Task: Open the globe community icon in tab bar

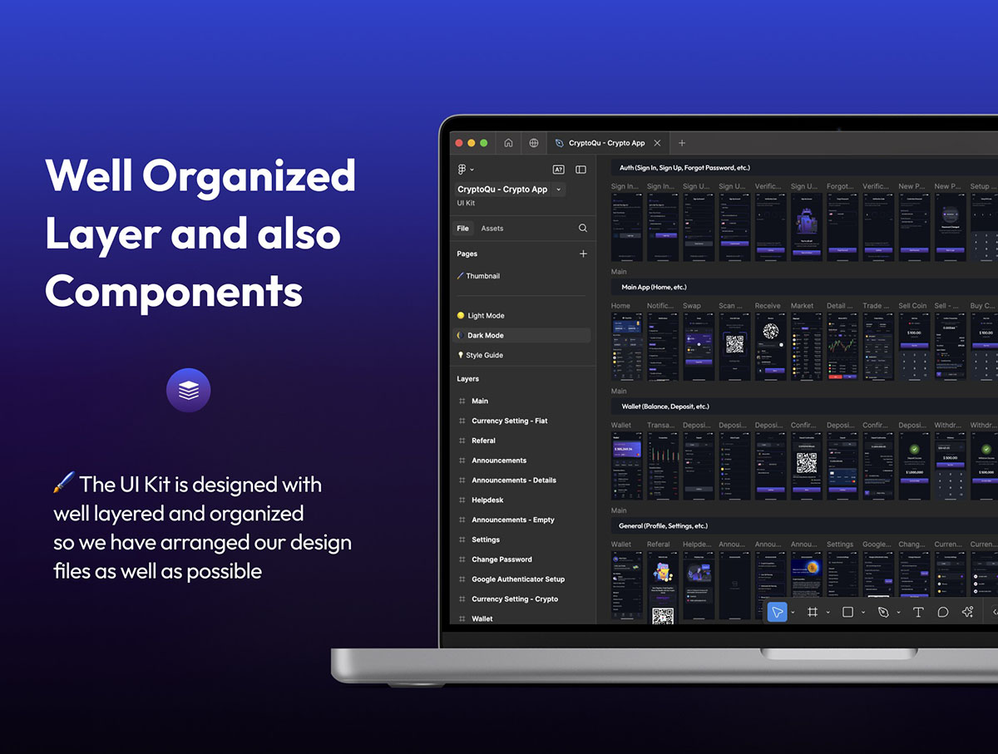Action: (534, 143)
